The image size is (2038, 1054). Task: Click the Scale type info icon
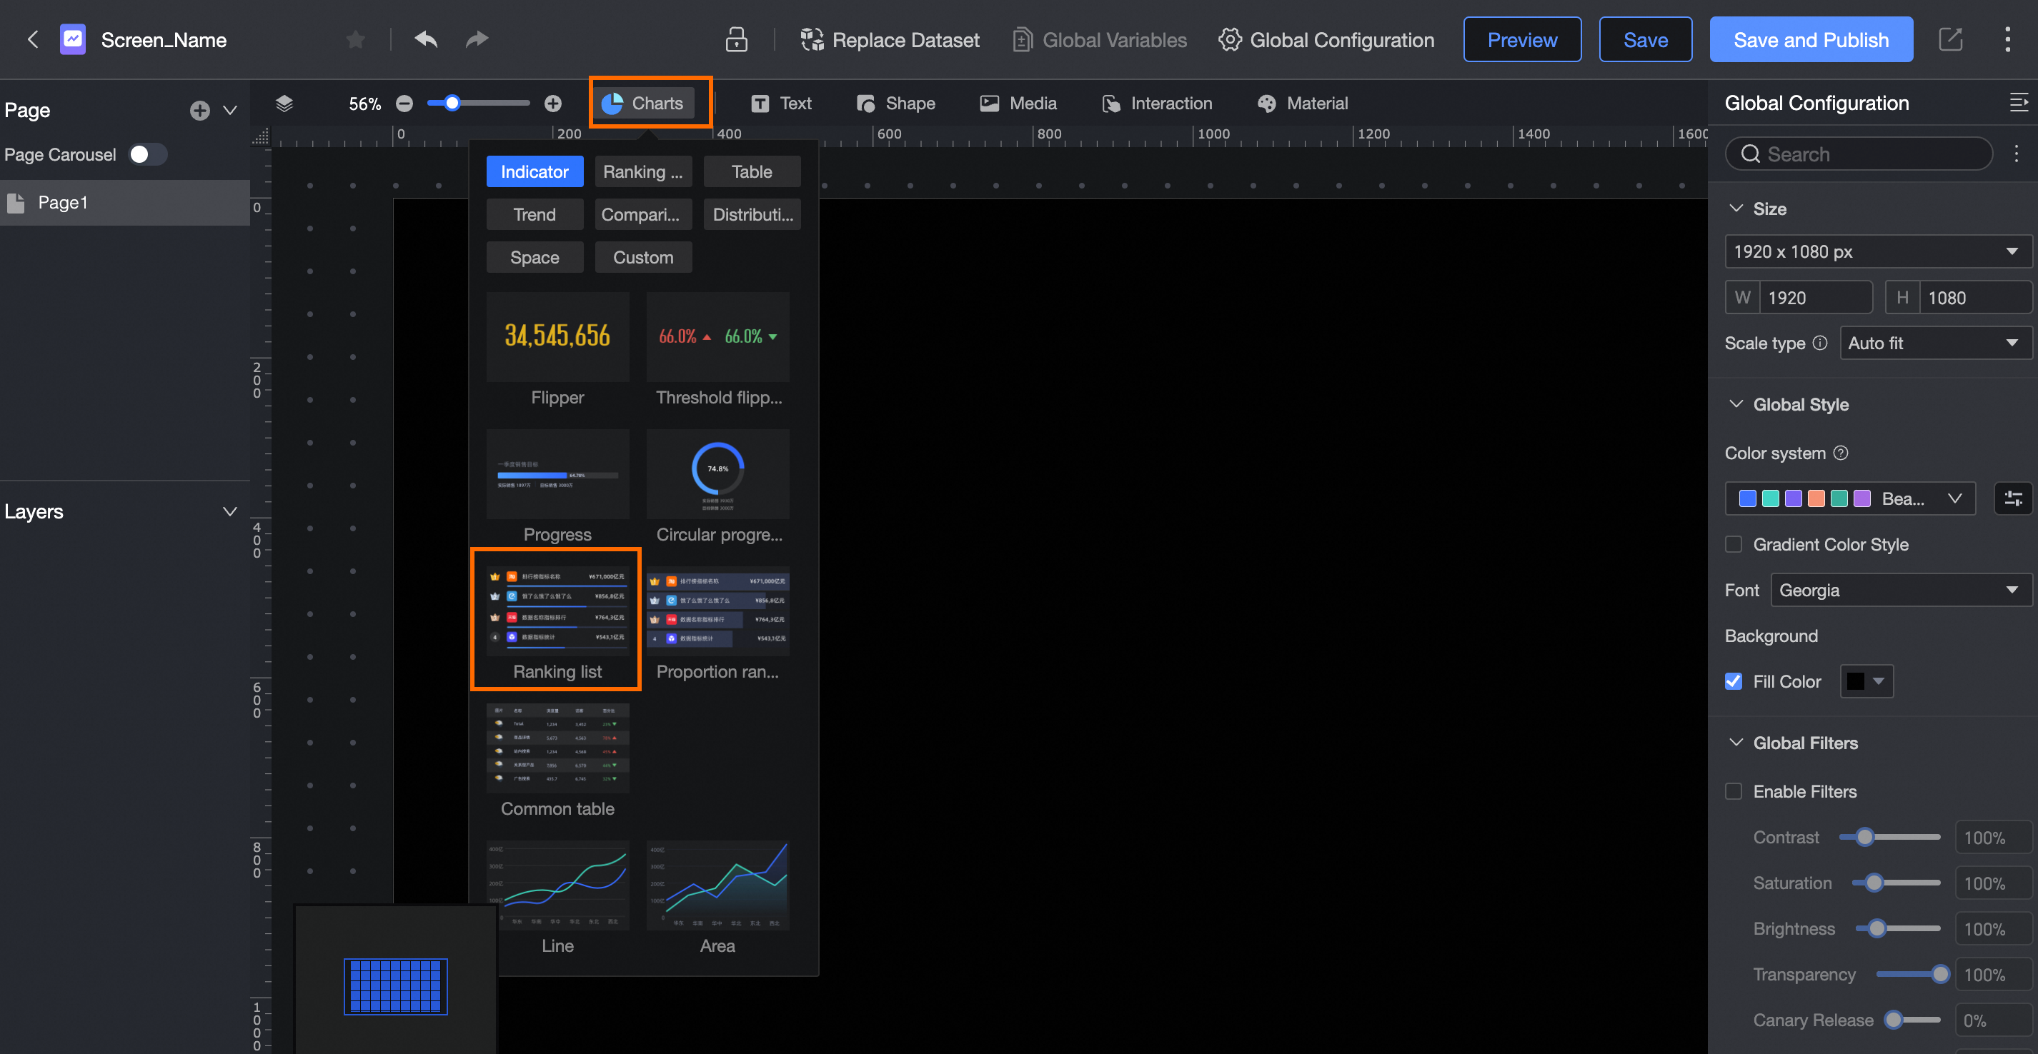coord(1819,343)
